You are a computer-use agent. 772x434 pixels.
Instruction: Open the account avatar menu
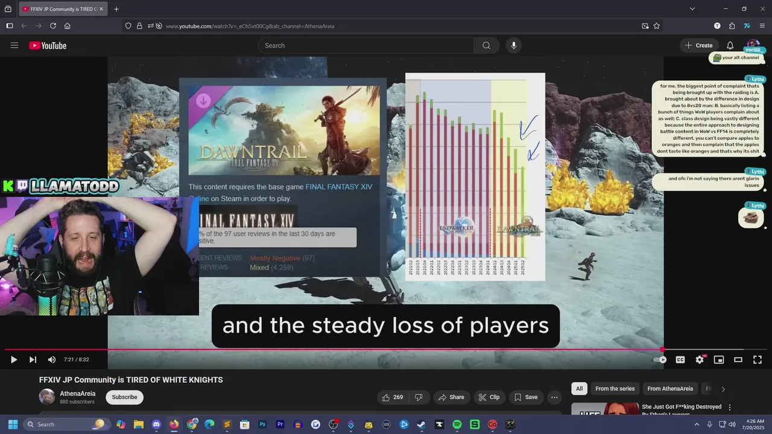(x=753, y=45)
